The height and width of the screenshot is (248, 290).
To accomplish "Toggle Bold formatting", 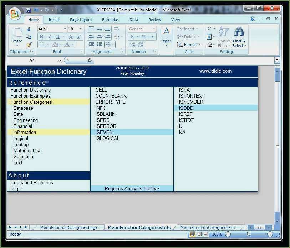I will [41, 37].
